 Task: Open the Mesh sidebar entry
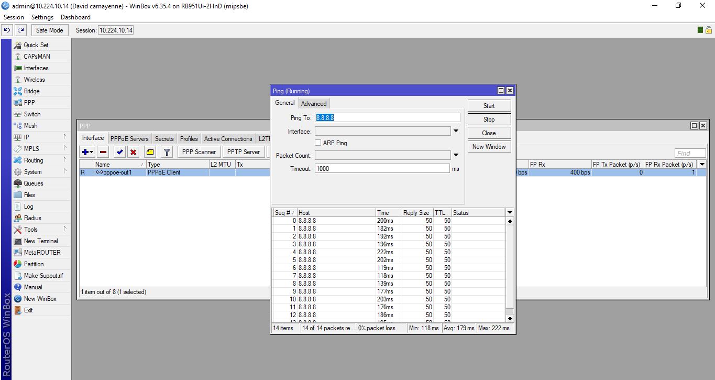point(30,126)
